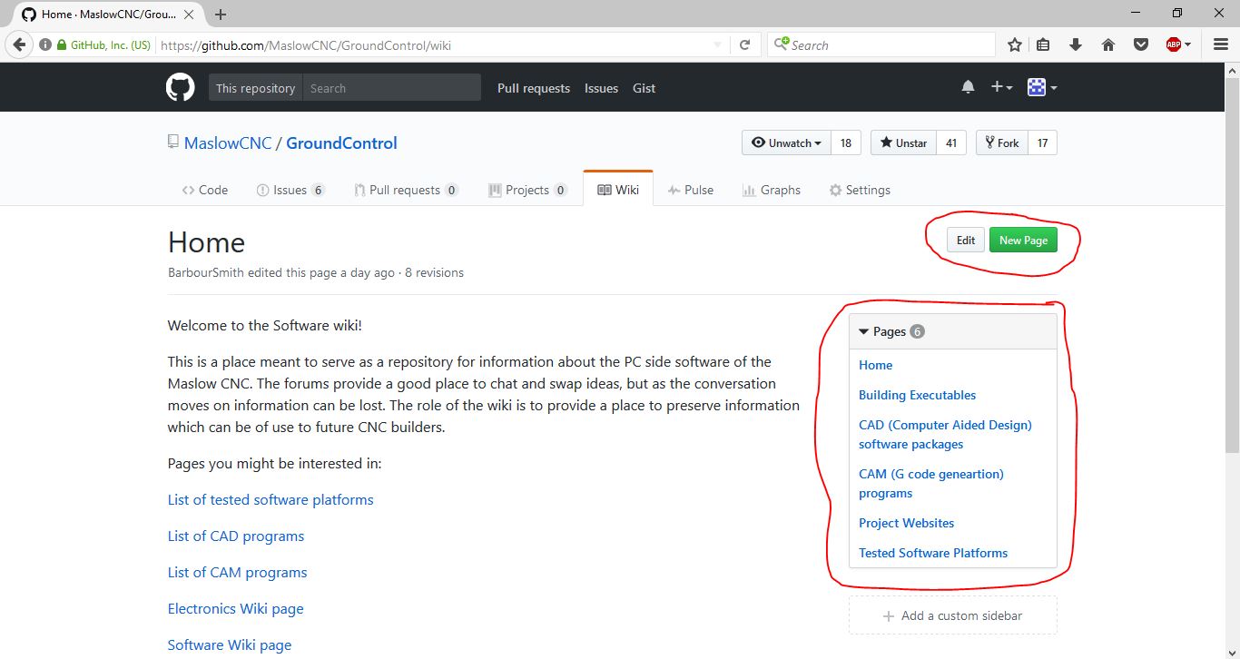The width and height of the screenshot is (1240, 659).
Task: Click the Edit wiki page button
Action: tap(966, 240)
